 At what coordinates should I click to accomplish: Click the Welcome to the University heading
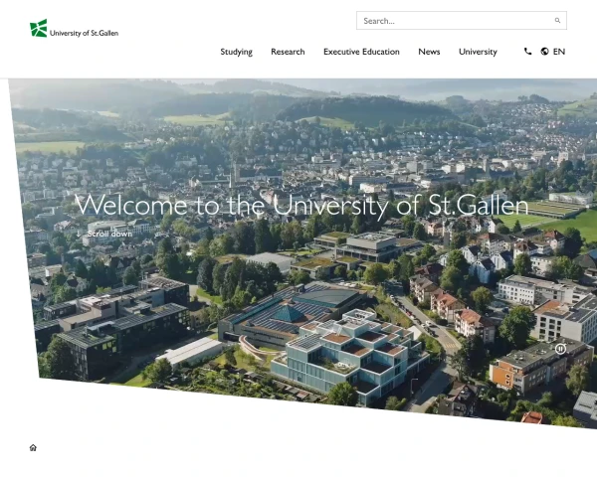coord(301,206)
